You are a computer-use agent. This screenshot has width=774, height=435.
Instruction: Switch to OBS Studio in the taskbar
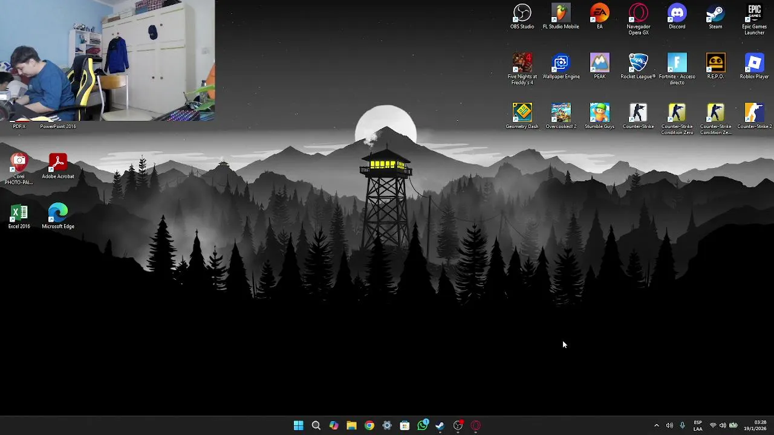[x=458, y=425]
